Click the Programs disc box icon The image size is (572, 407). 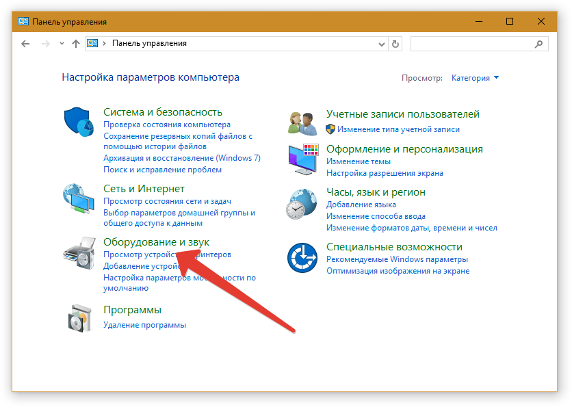pos(79,318)
